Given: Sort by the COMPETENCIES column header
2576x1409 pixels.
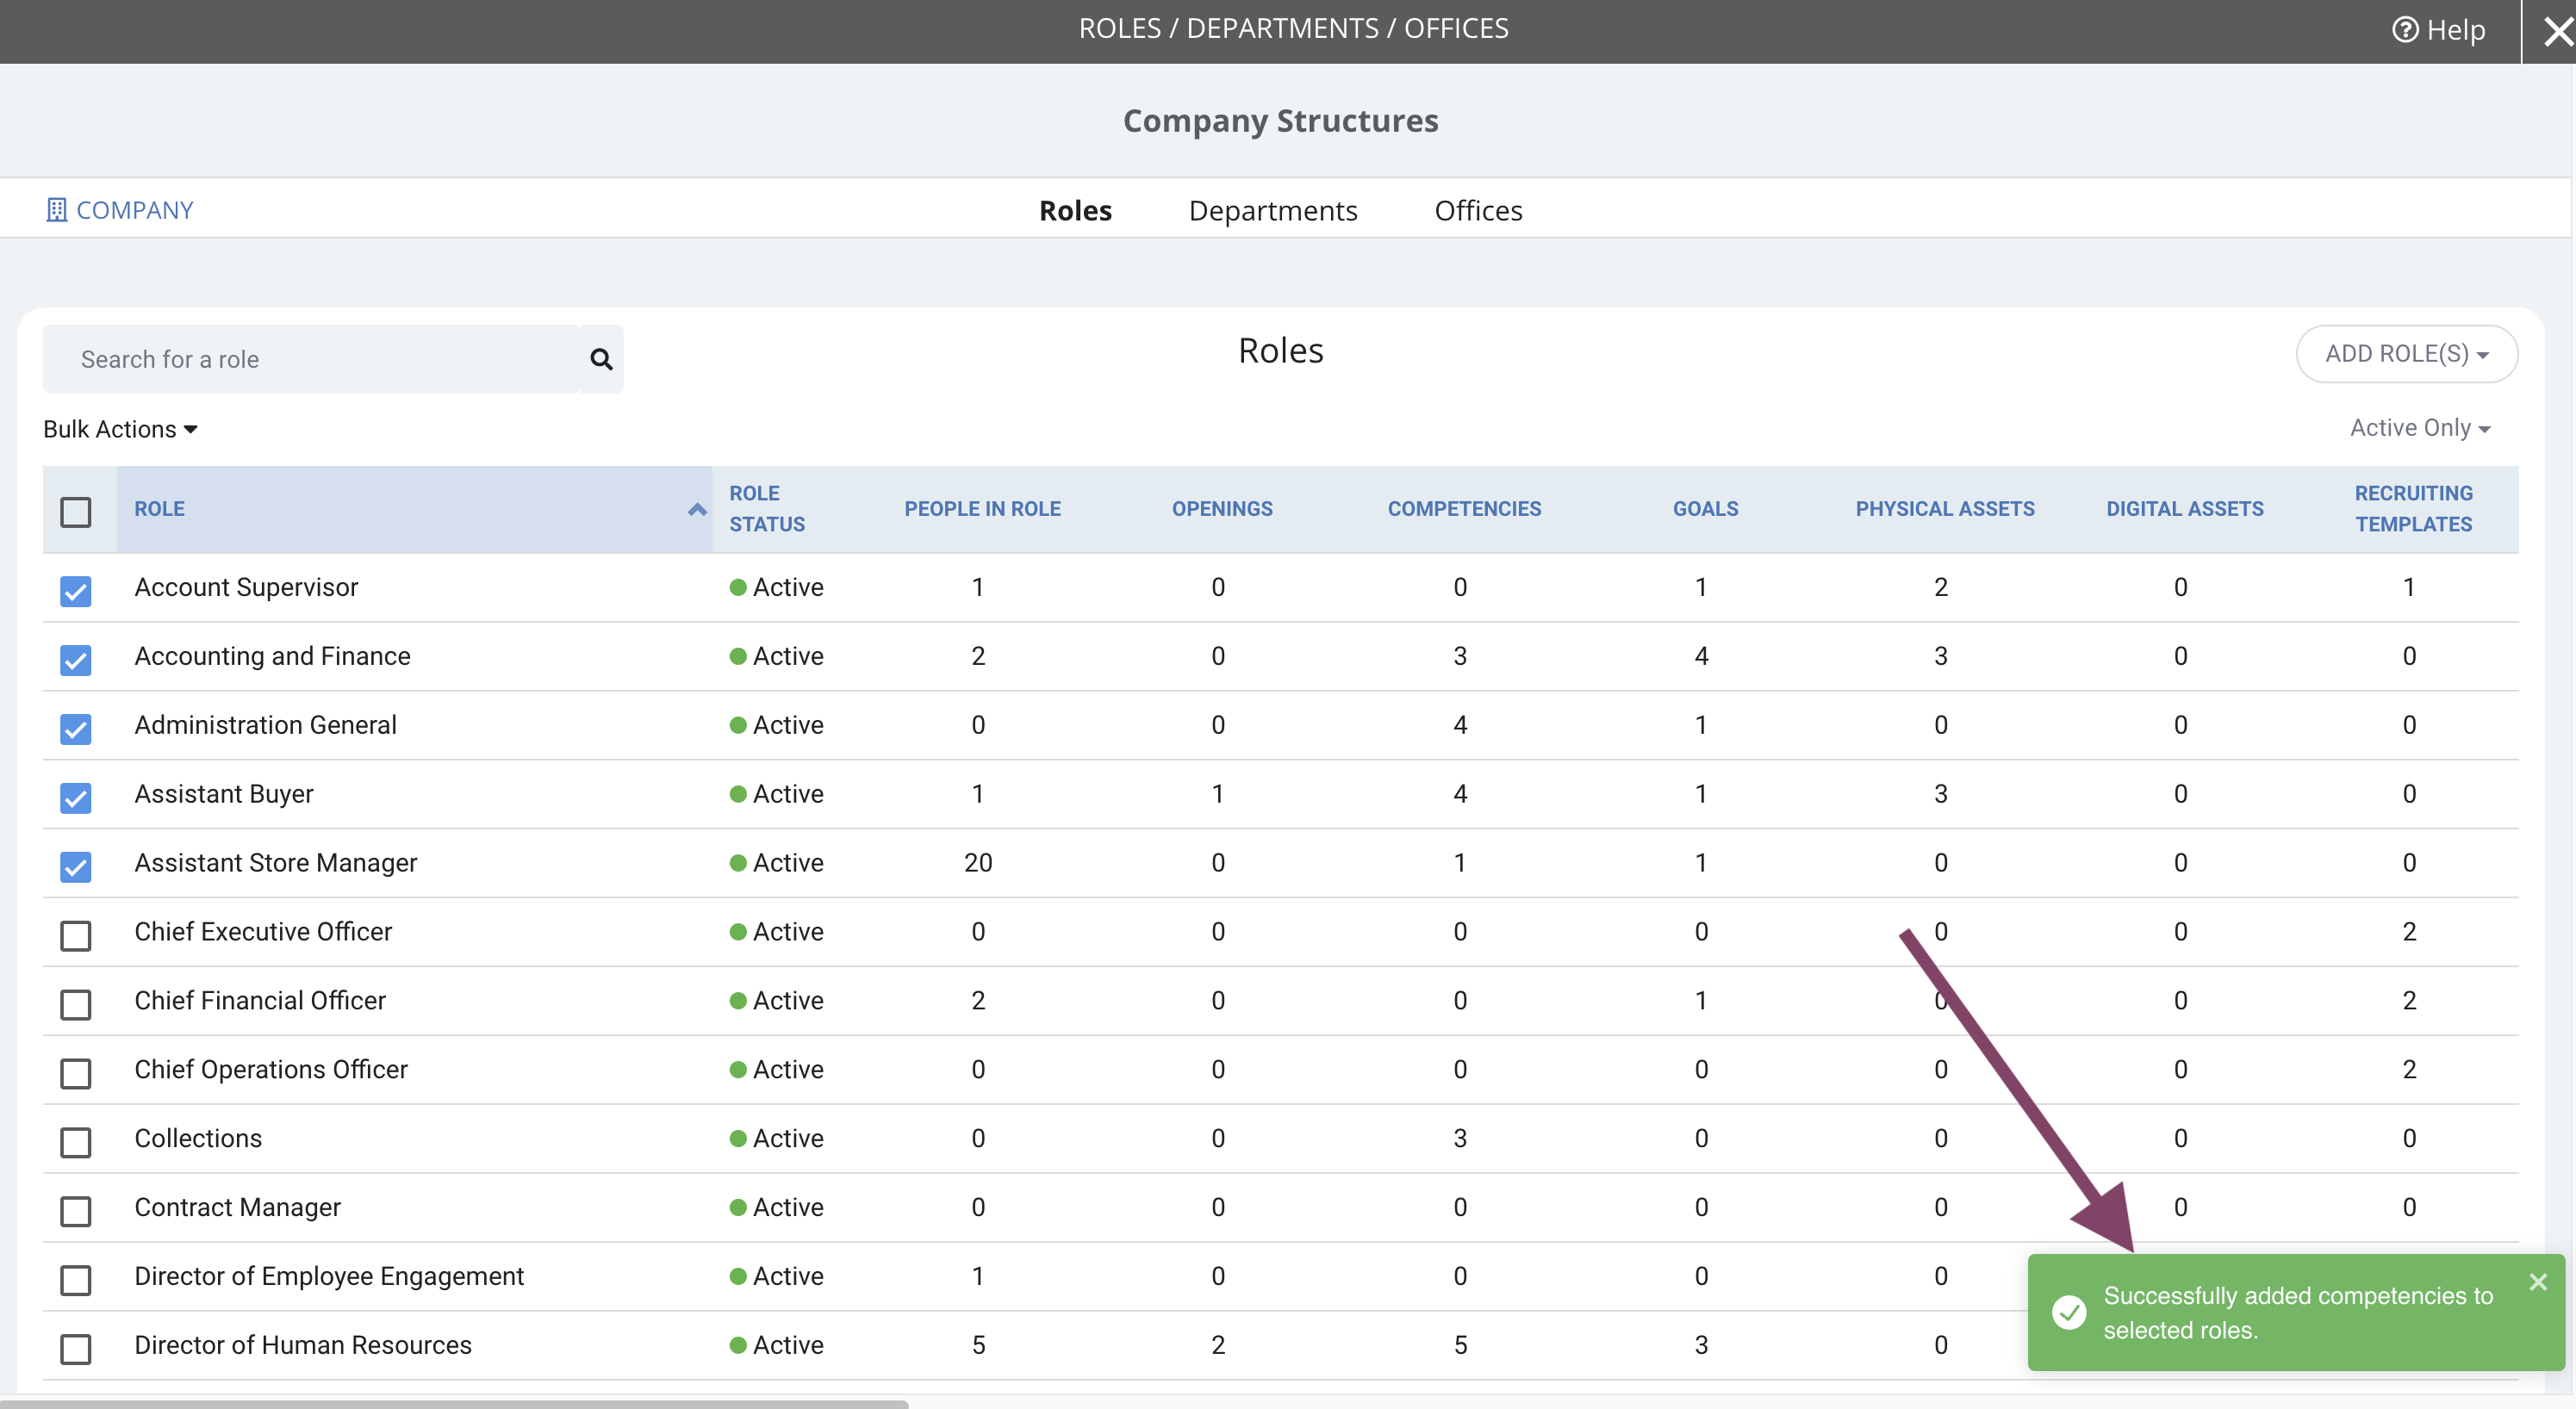Looking at the screenshot, I should click(x=1464, y=508).
